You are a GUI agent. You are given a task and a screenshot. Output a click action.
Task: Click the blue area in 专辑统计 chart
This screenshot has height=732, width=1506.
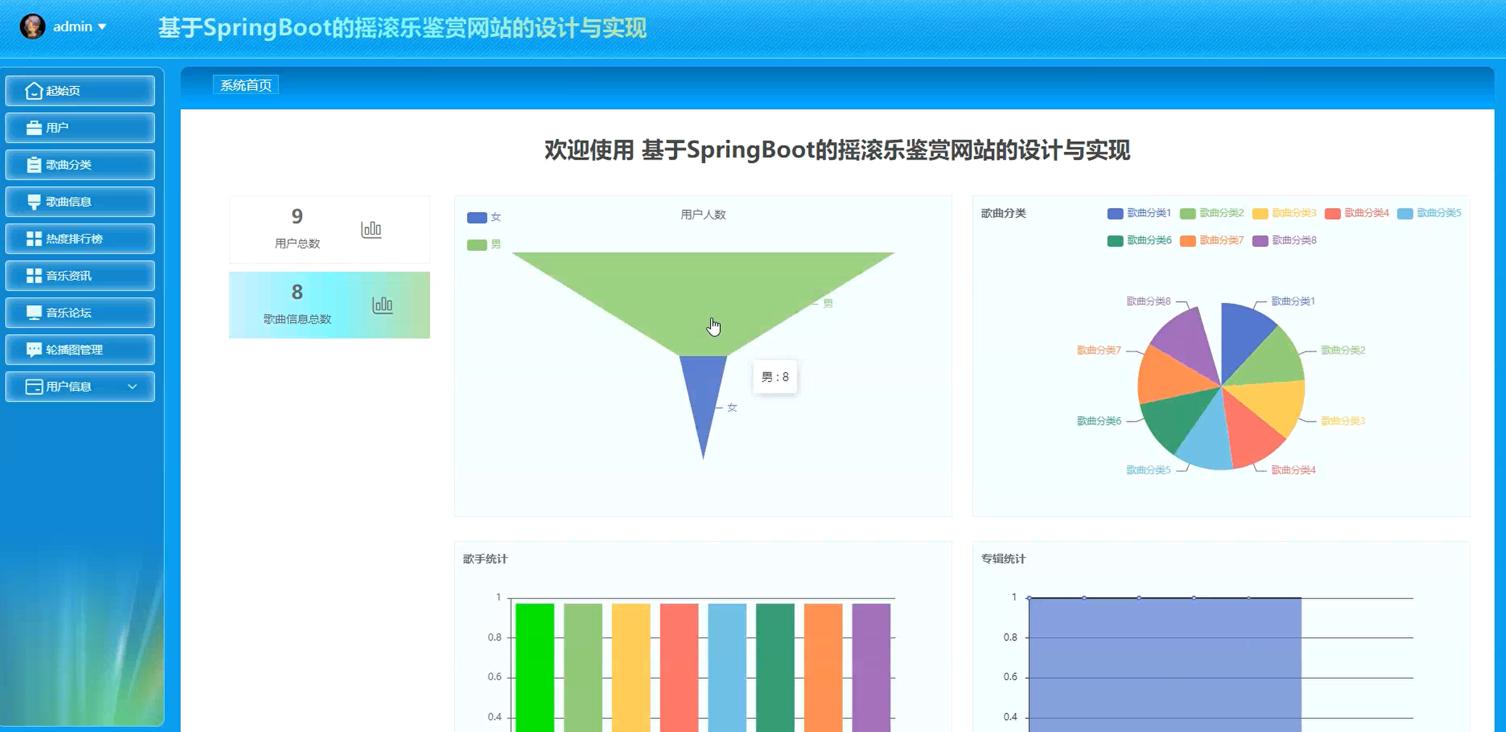pos(1165,666)
